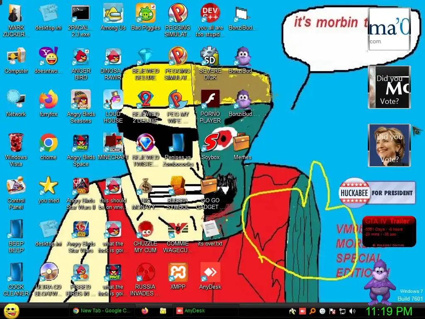Open Angry Birds Seasons
425x319 pixels.
pyautogui.click(x=81, y=106)
